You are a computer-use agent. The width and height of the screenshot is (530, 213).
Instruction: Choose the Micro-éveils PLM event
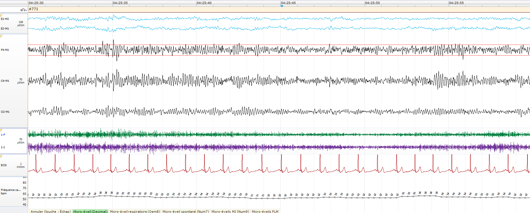265,211
